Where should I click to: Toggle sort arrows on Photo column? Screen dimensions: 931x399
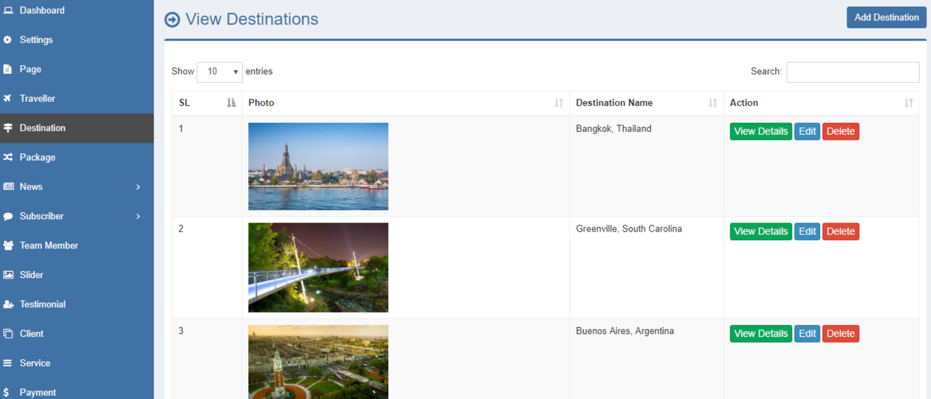(559, 103)
